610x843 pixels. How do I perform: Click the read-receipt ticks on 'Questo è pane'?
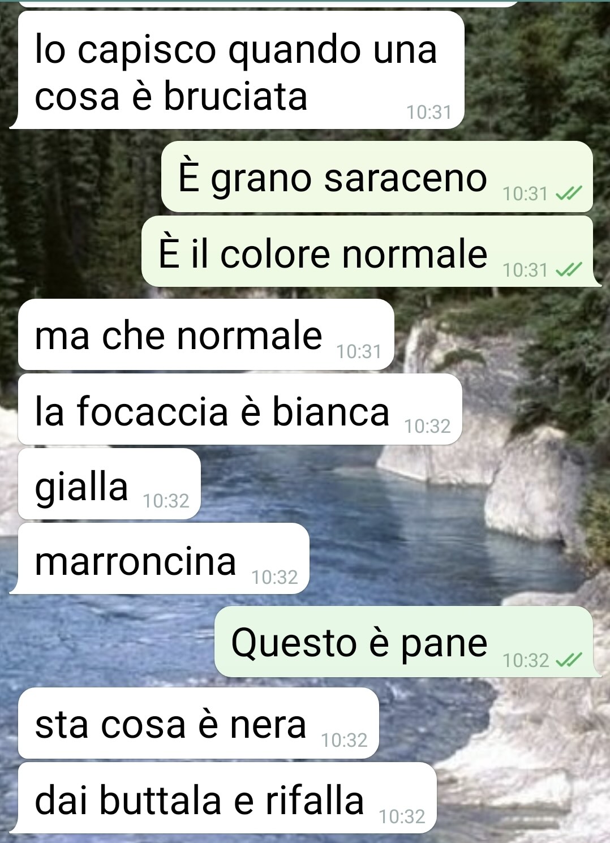coord(568,660)
